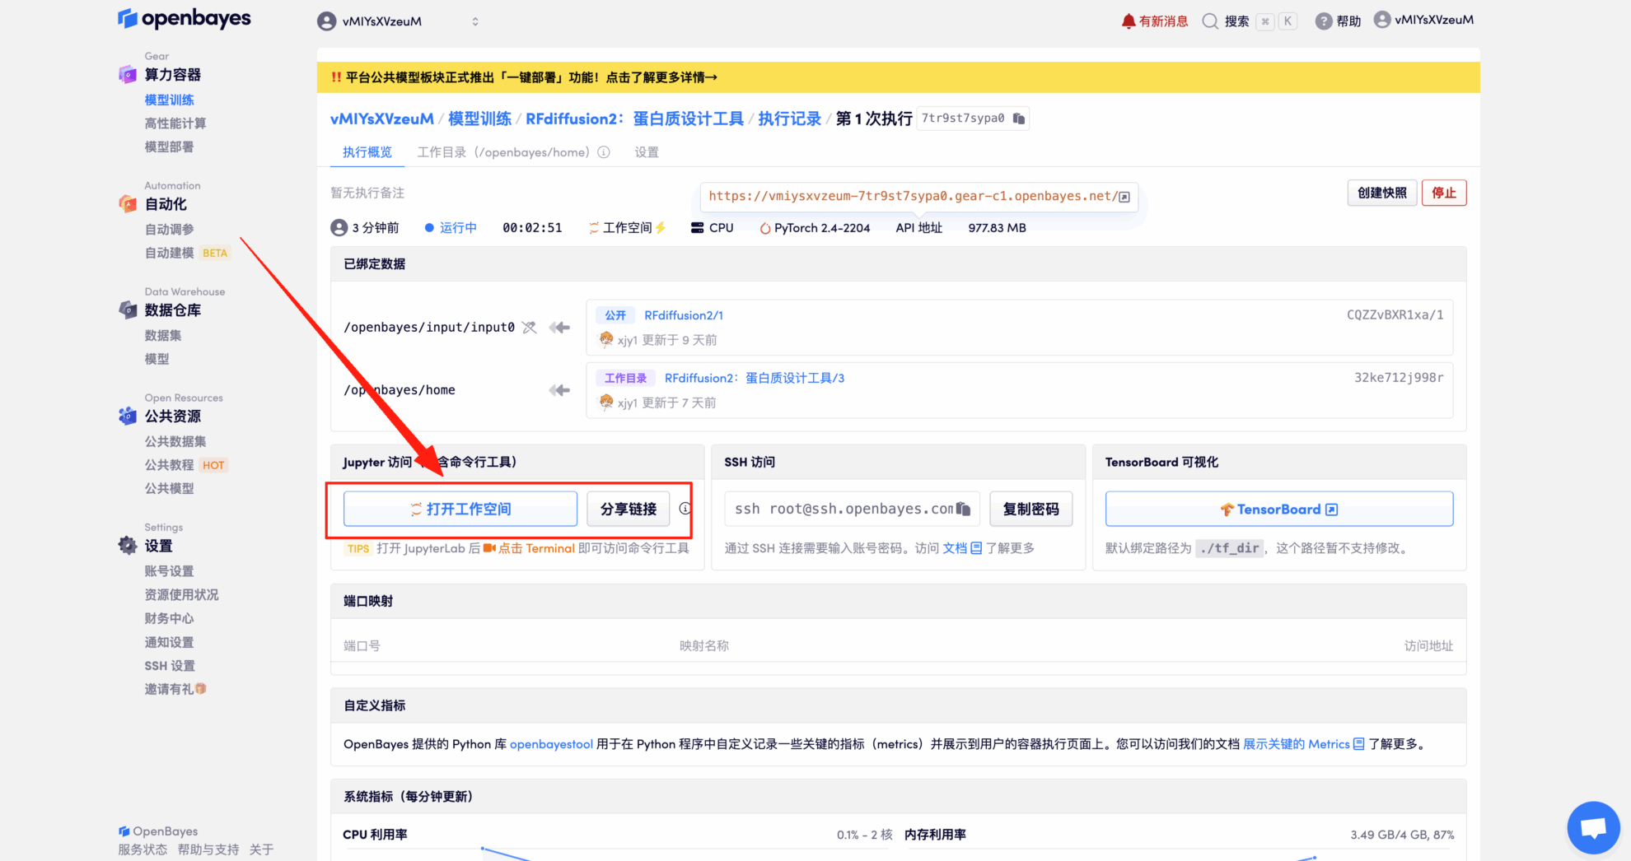Go to 数据集 in sidebar
This screenshot has height=861, width=1631.
pyautogui.click(x=163, y=335)
